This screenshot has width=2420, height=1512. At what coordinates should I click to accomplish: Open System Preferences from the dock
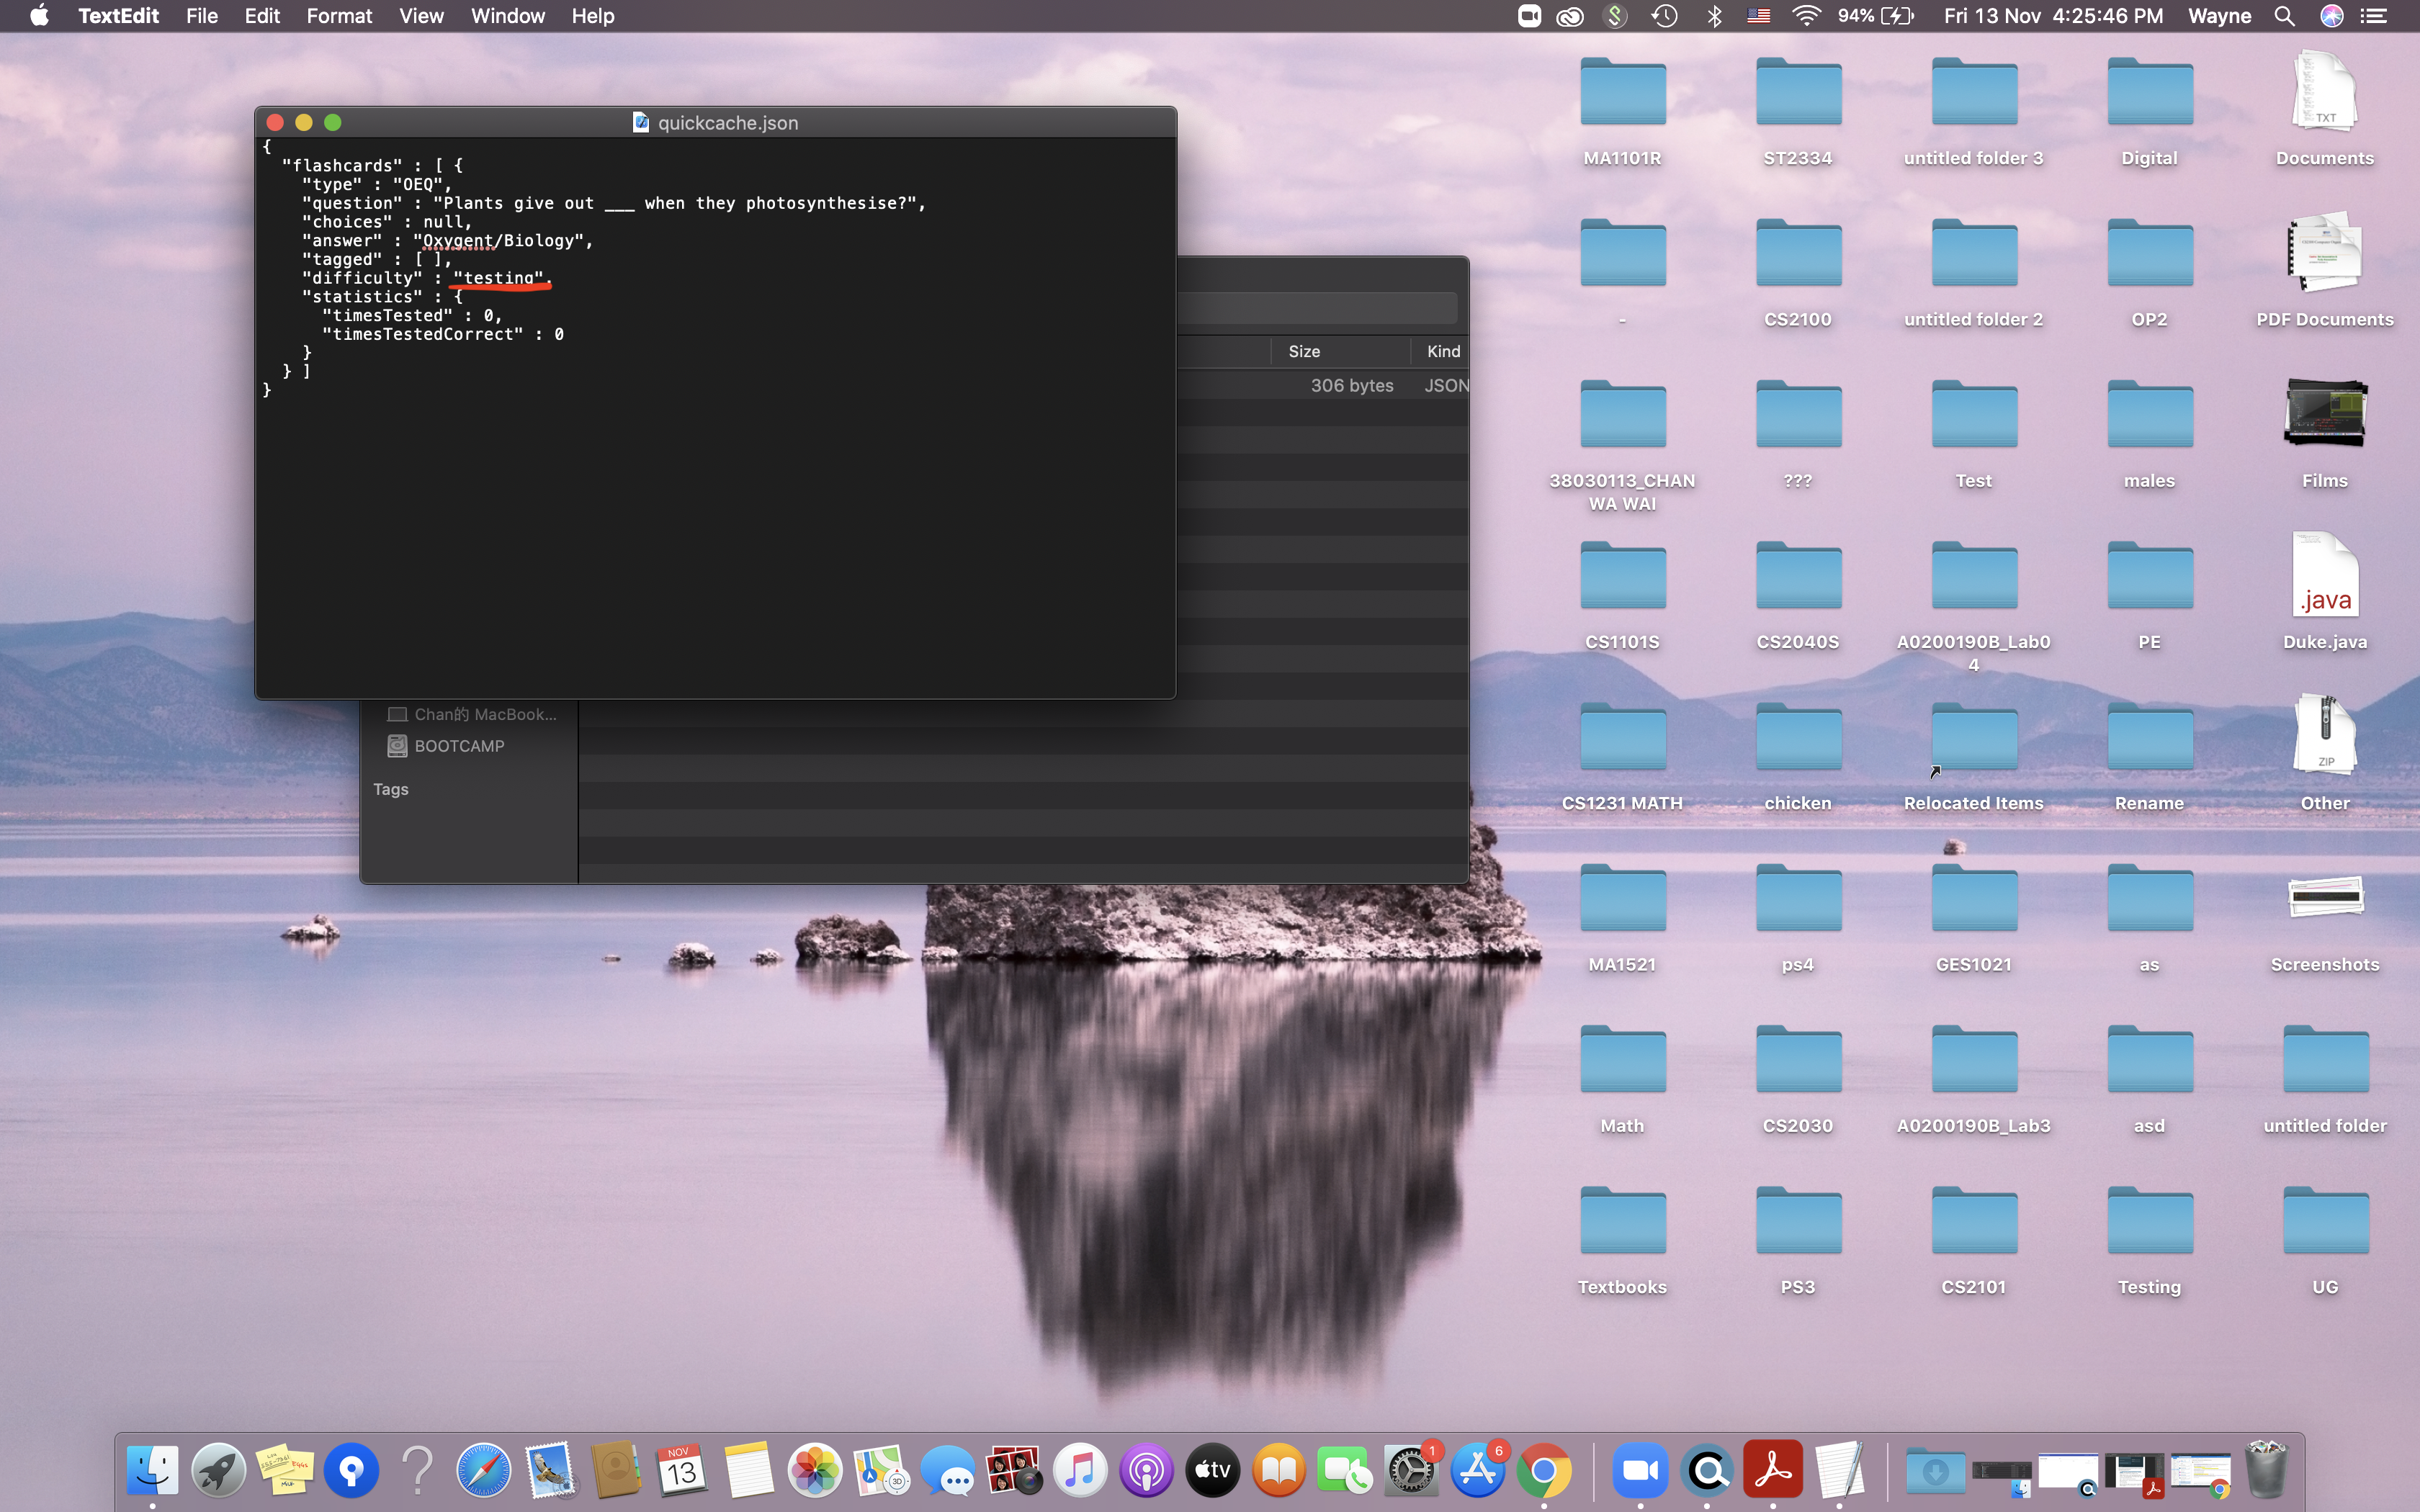tap(1411, 1470)
